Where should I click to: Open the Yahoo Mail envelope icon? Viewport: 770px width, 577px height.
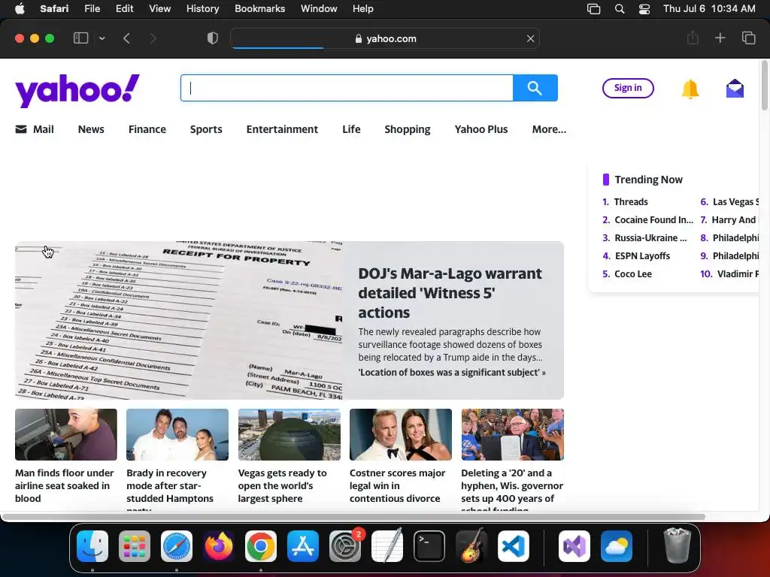tap(735, 89)
